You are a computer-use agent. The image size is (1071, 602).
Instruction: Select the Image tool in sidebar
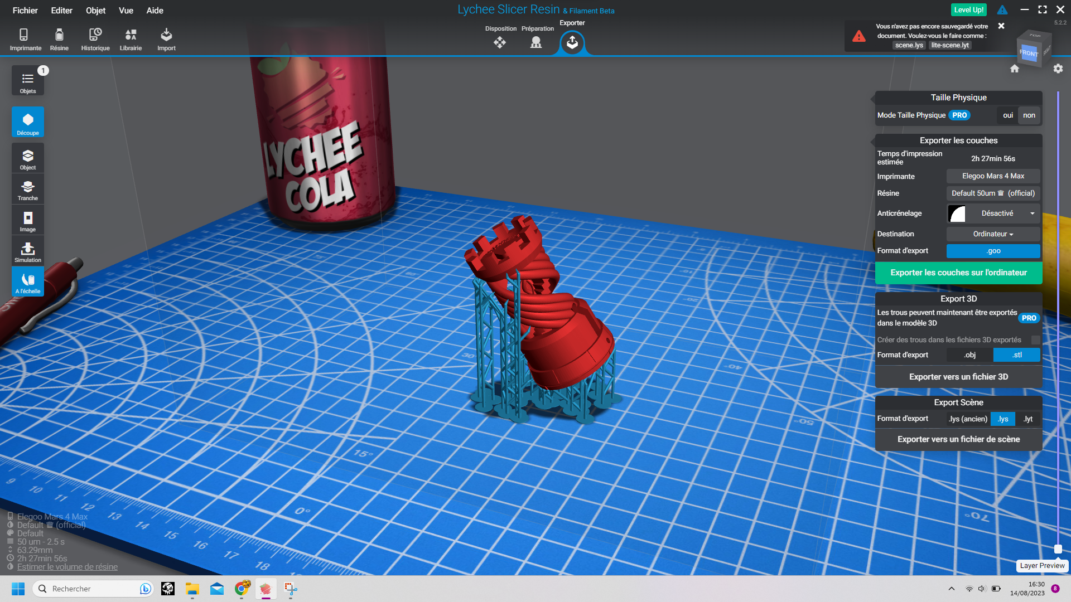28,221
